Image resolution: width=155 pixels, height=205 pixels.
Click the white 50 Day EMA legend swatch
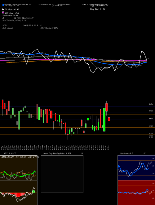[3, 9]
